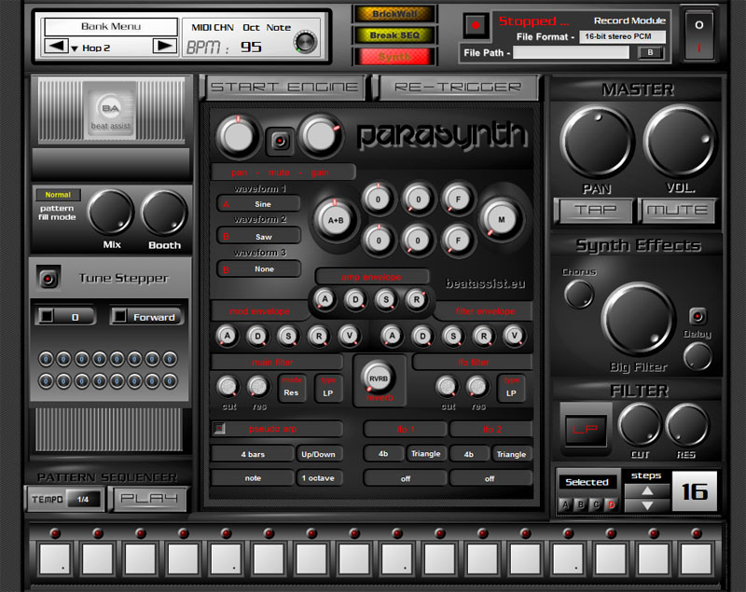Open the Synth module
Viewport: 746px width, 592px height.
(394, 56)
